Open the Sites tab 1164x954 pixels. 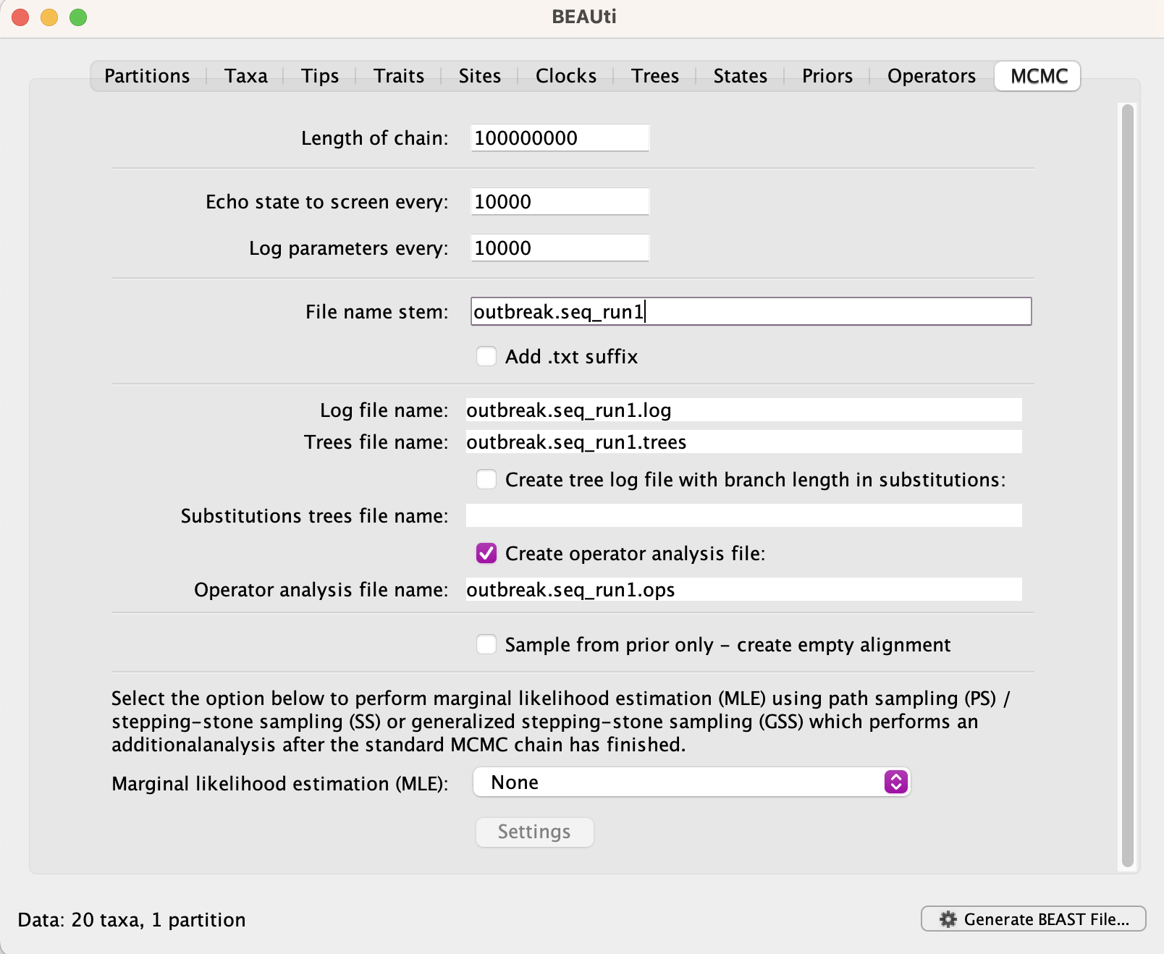coord(479,76)
